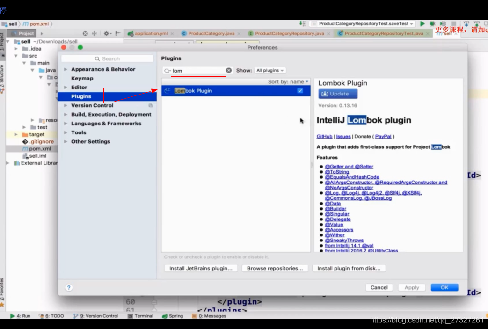The width and height of the screenshot is (488, 329).
Task: Click the hide project panel icon
Action: coord(117,33)
